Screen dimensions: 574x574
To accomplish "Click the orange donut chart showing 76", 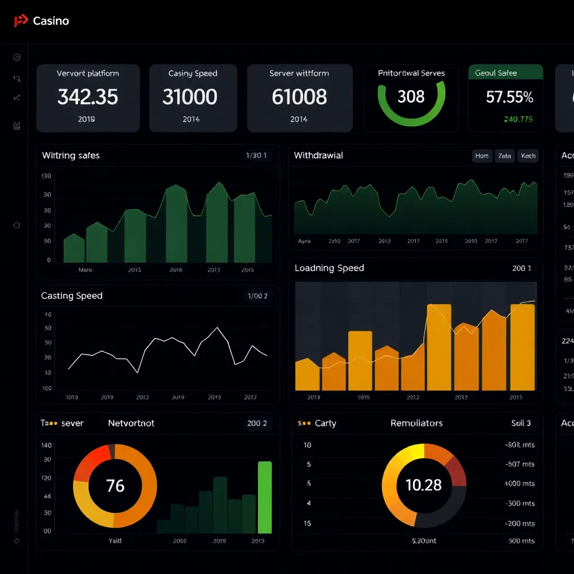I will [115, 485].
